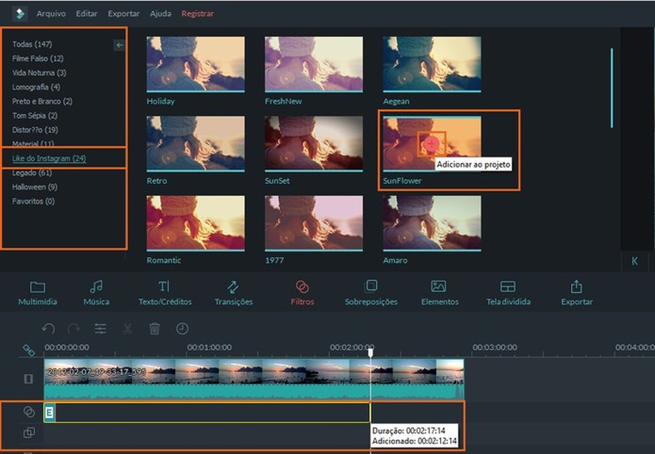This screenshot has width=655, height=454.
Task: Switch to the Transições panel
Action: [x=234, y=293]
